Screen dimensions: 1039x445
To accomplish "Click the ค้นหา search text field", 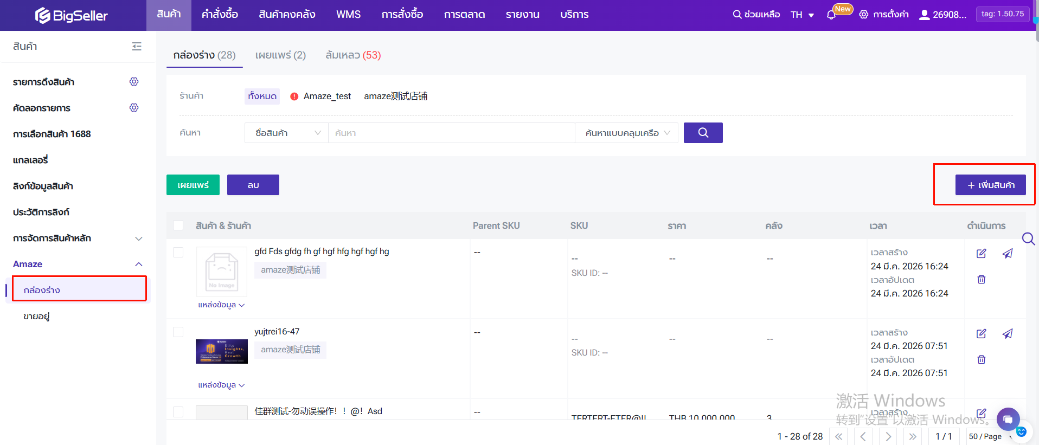I will tap(450, 133).
